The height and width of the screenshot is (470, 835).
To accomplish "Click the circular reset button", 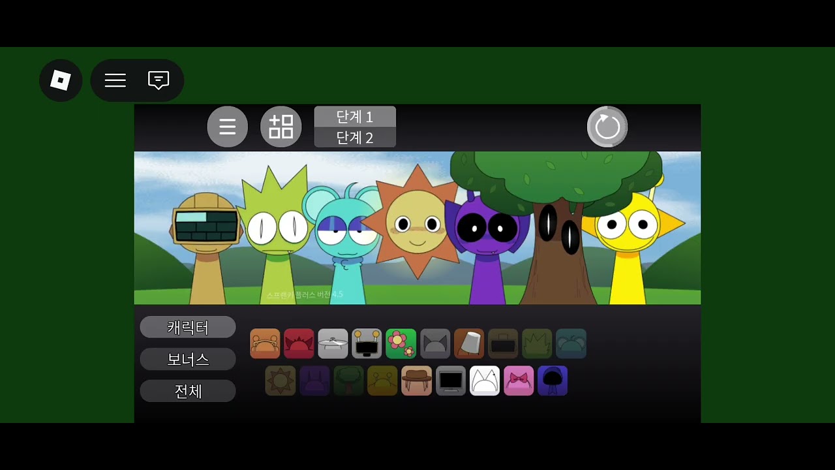I will coord(607,127).
